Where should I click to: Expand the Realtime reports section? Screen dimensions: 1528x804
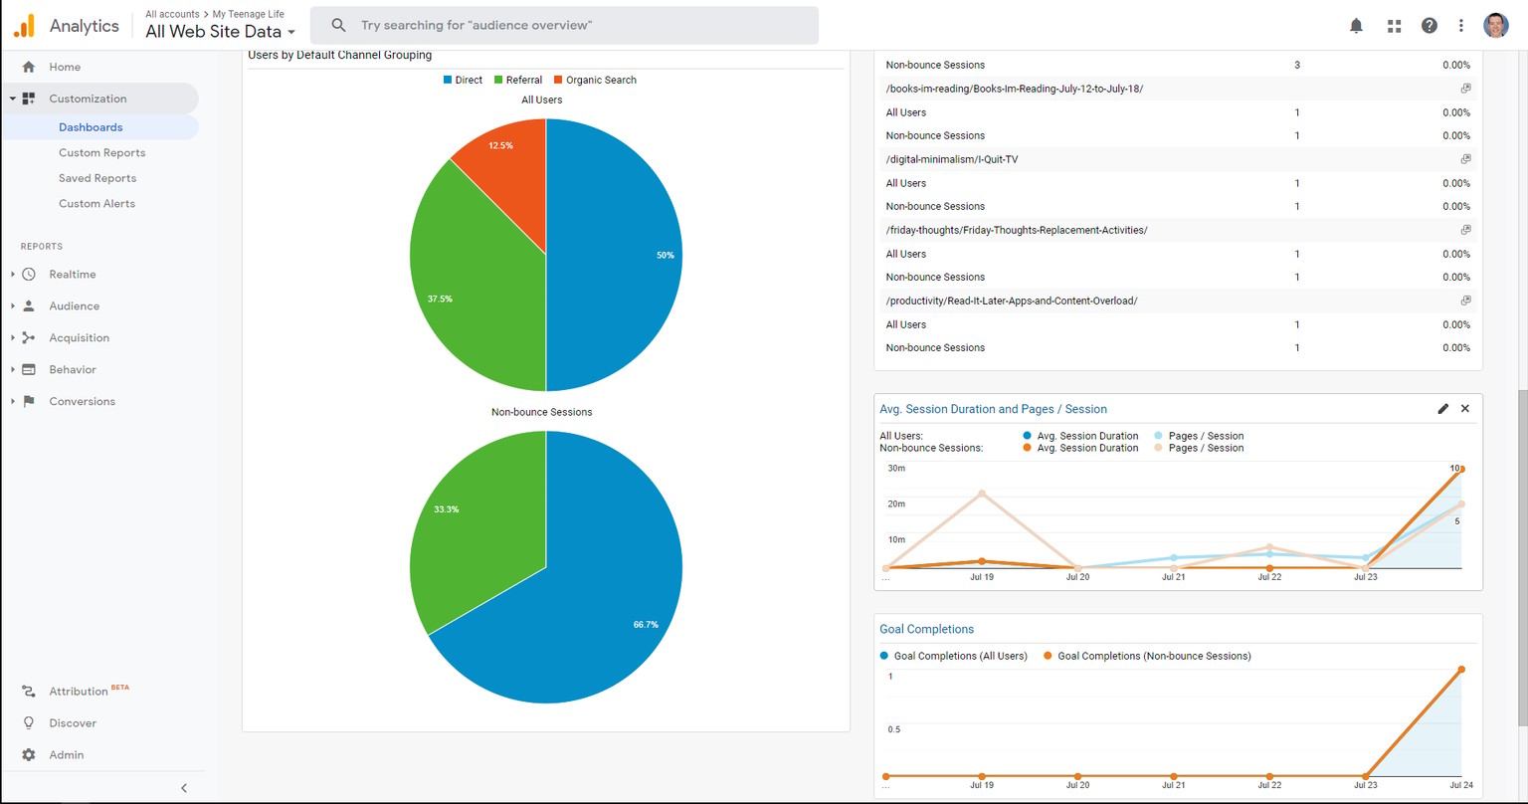tap(13, 275)
